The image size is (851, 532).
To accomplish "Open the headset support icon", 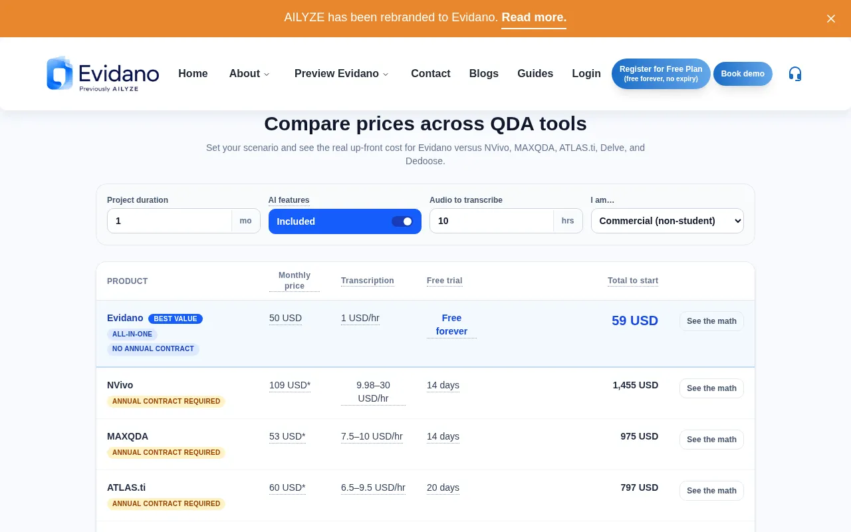I will (x=794, y=74).
